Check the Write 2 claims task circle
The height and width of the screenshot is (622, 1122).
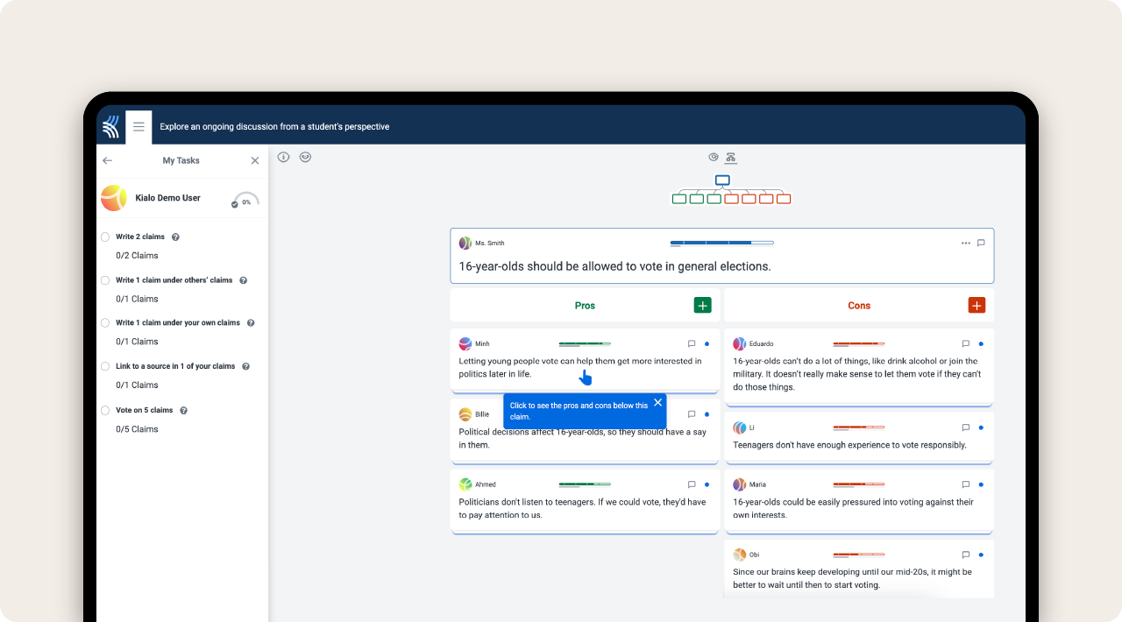point(105,237)
